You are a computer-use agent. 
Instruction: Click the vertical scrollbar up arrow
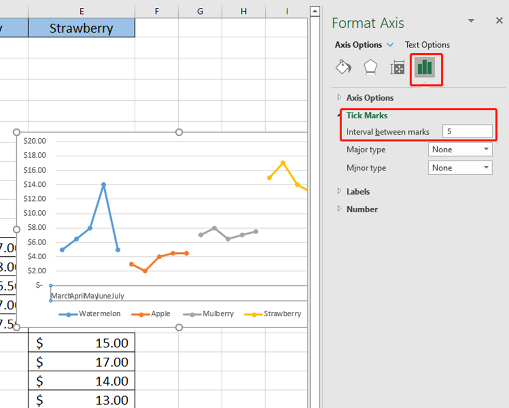pyautogui.click(x=314, y=11)
